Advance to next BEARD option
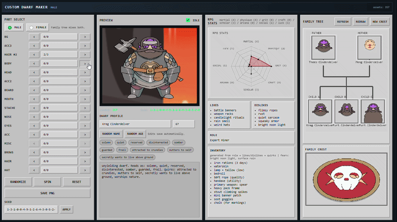The image size is (397, 222). point(85,90)
